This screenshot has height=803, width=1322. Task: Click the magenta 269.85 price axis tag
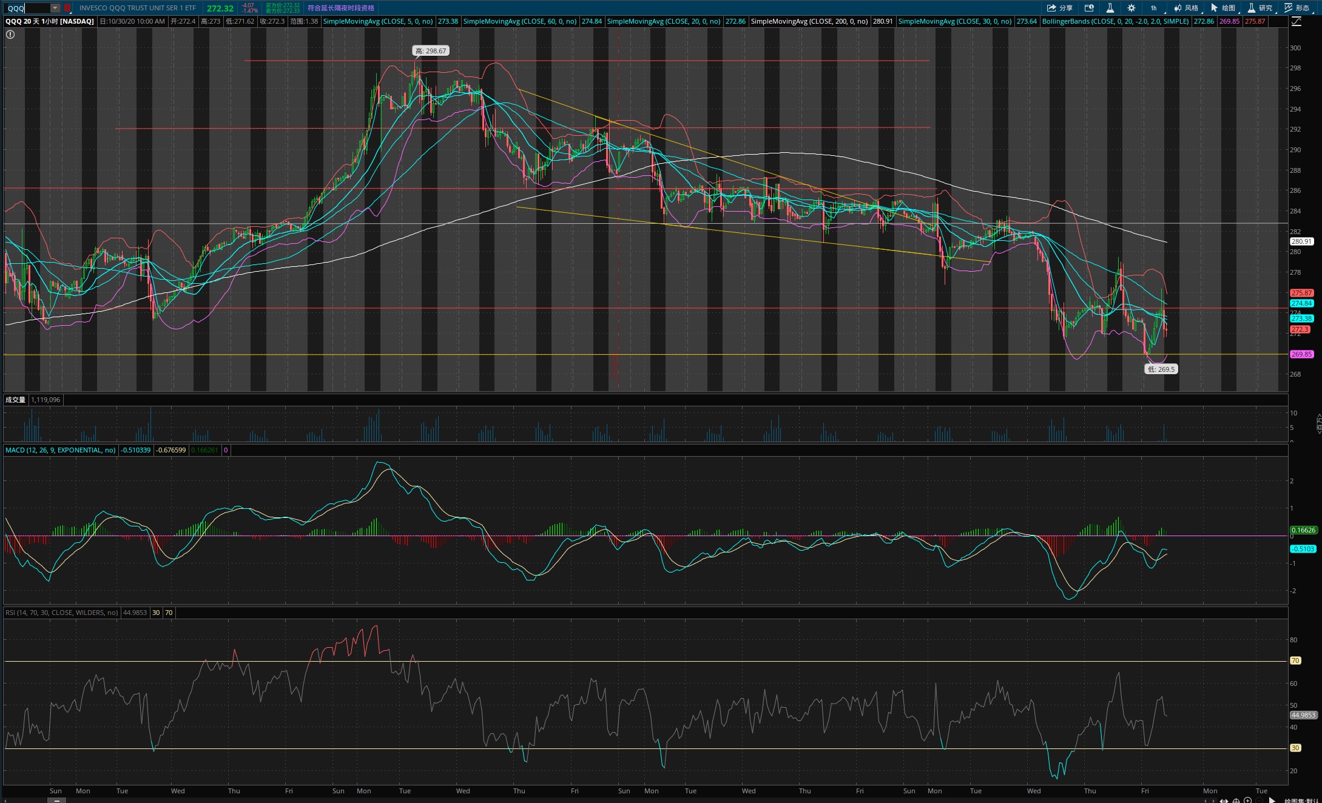(1301, 354)
